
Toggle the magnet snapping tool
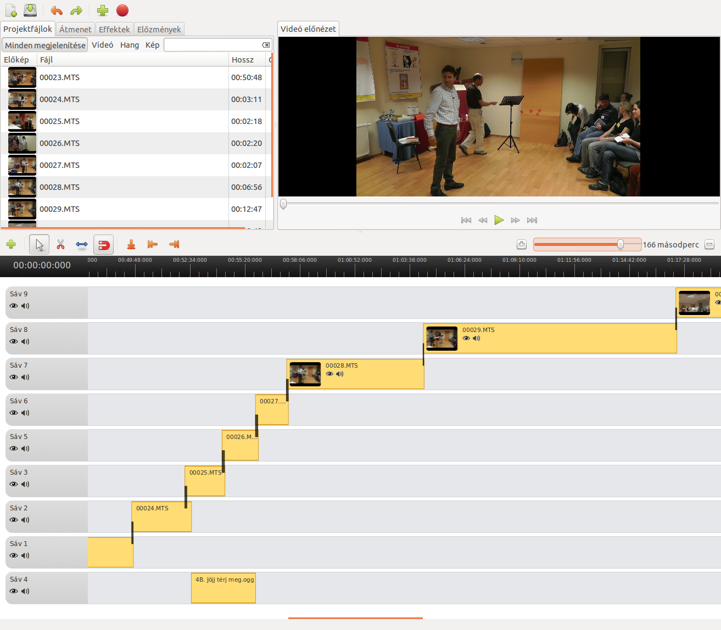[x=104, y=245]
